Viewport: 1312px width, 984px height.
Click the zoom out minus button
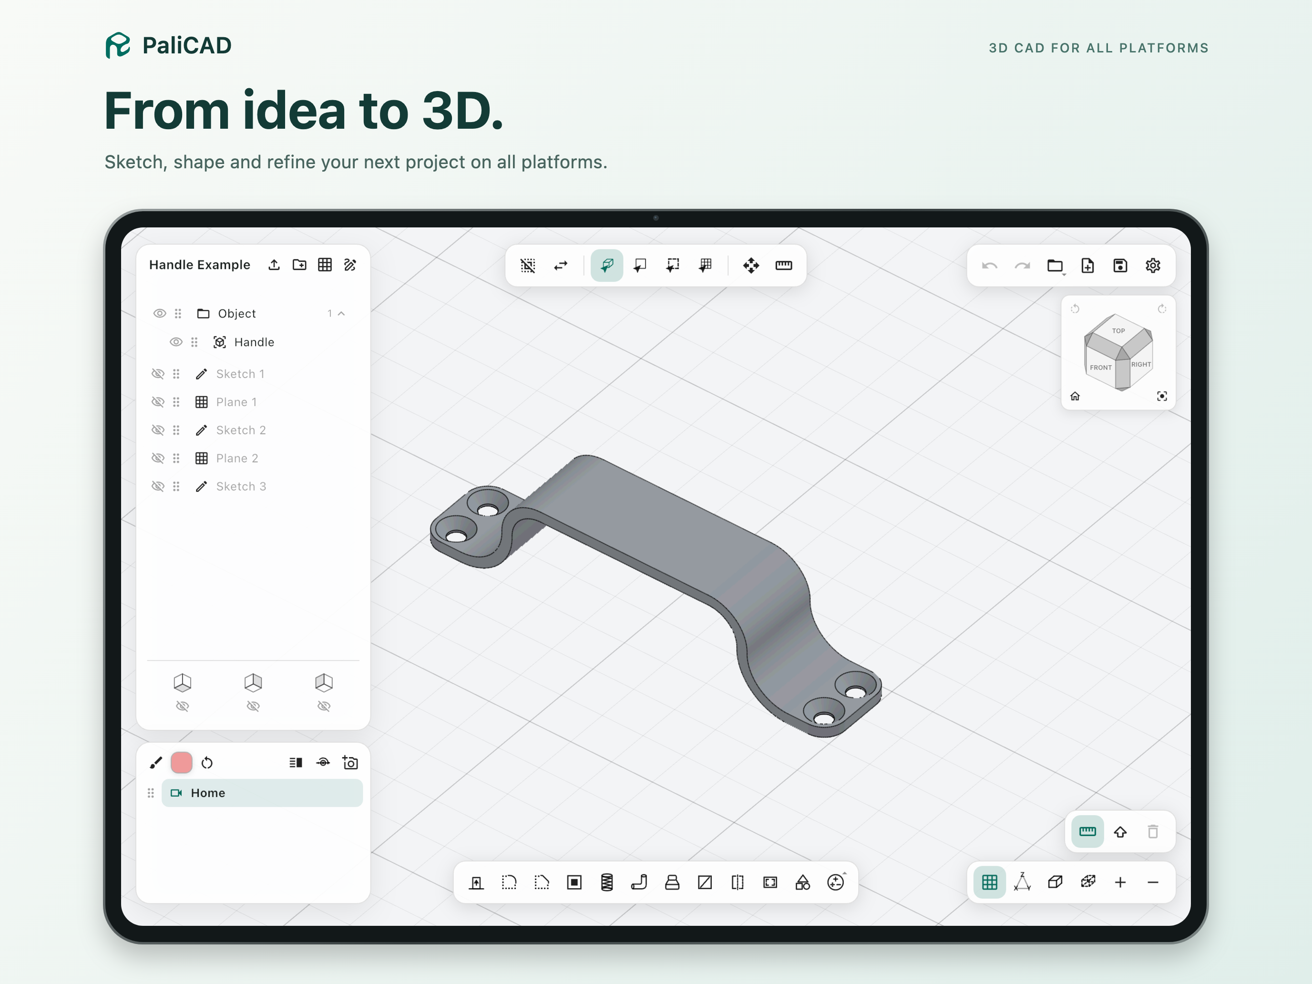[x=1152, y=882]
